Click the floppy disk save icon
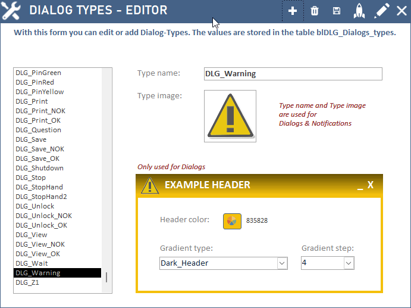The height and width of the screenshot is (308, 411). coord(337,11)
